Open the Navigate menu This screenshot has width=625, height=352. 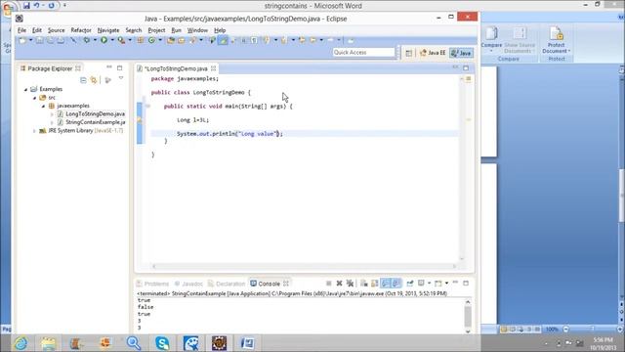108,30
